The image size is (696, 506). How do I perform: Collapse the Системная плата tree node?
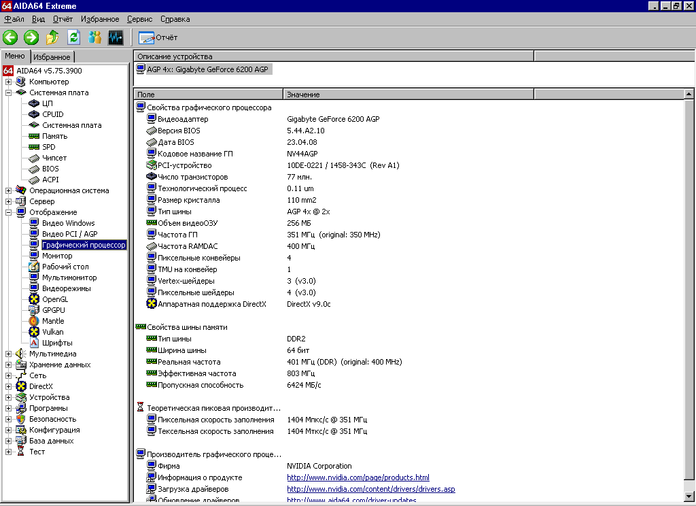9,92
